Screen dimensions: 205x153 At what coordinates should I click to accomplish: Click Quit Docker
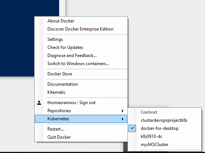point(81,137)
